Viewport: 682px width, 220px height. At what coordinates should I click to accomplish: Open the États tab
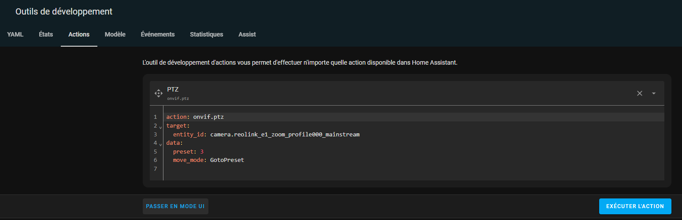point(46,34)
